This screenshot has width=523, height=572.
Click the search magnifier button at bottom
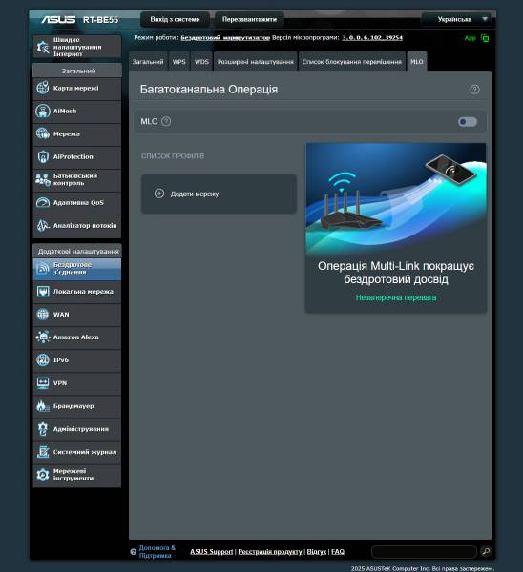tap(486, 551)
